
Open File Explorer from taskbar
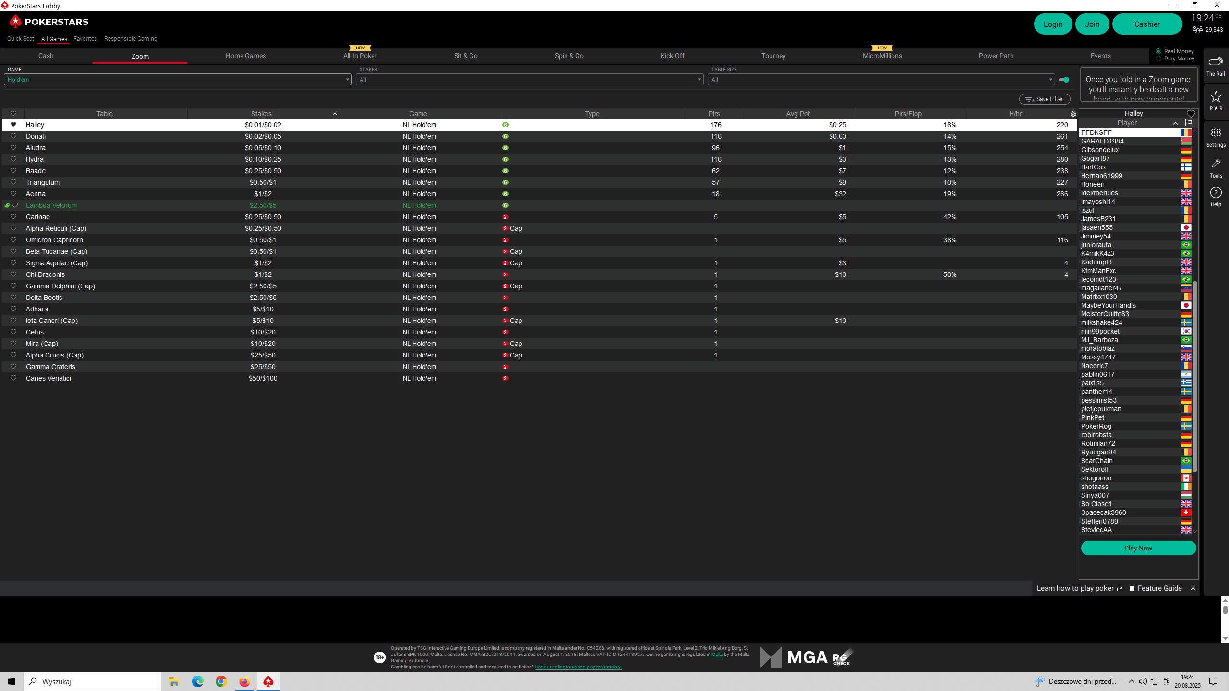pyautogui.click(x=174, y=681)
